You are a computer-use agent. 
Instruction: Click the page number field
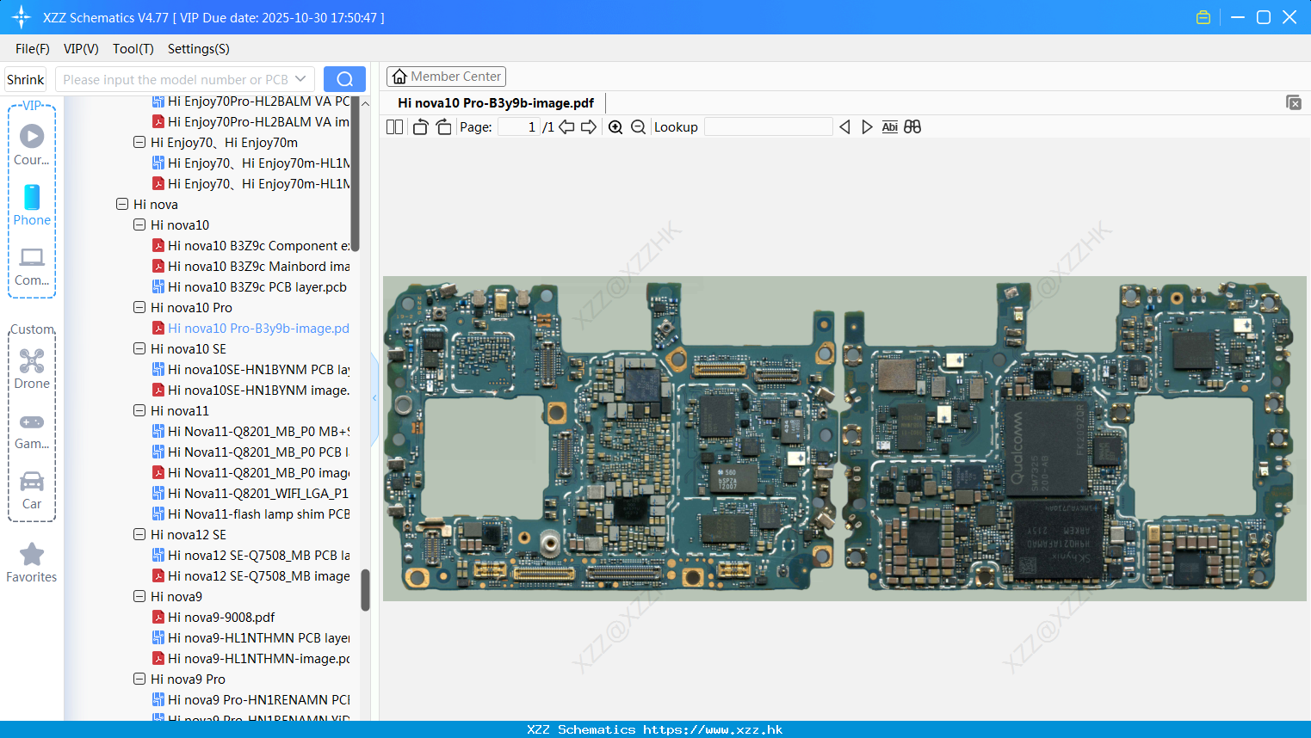tap(518, 127)
